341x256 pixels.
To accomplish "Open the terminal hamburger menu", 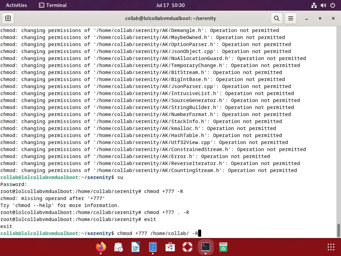I will 290,18.
